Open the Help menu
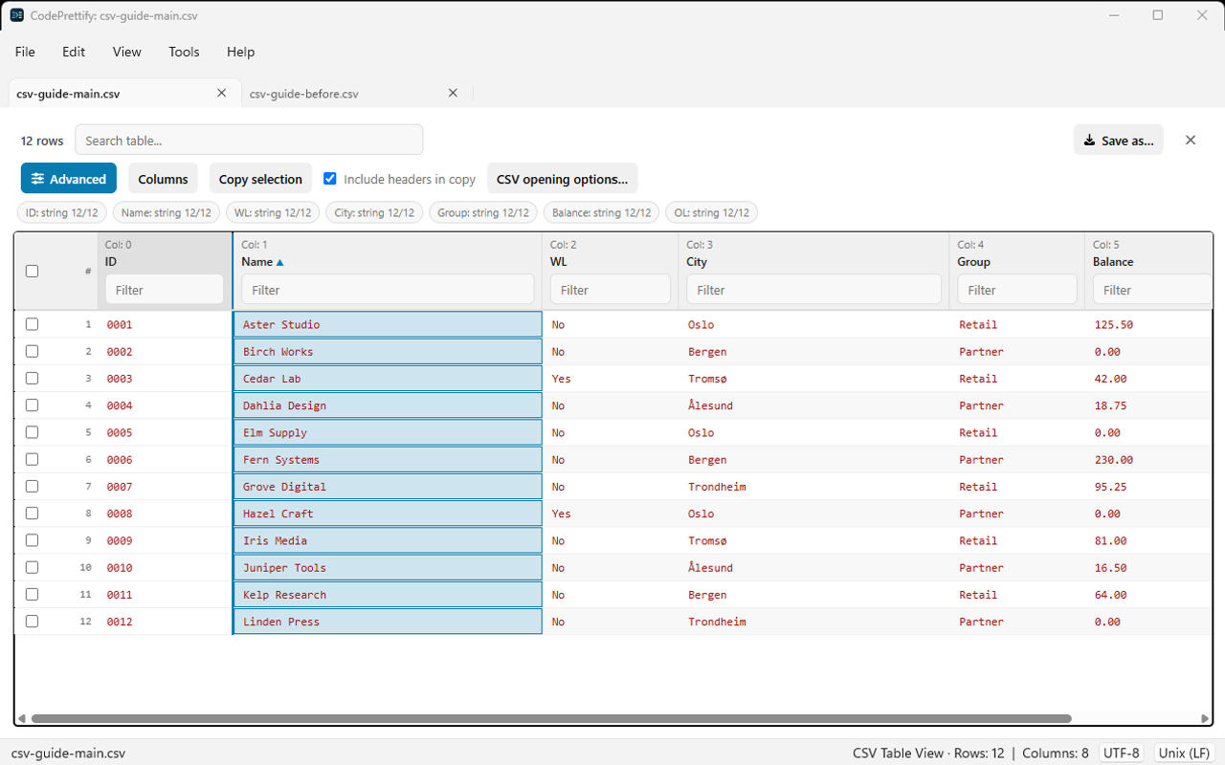 pyautogui.click(x=241, y=52)
